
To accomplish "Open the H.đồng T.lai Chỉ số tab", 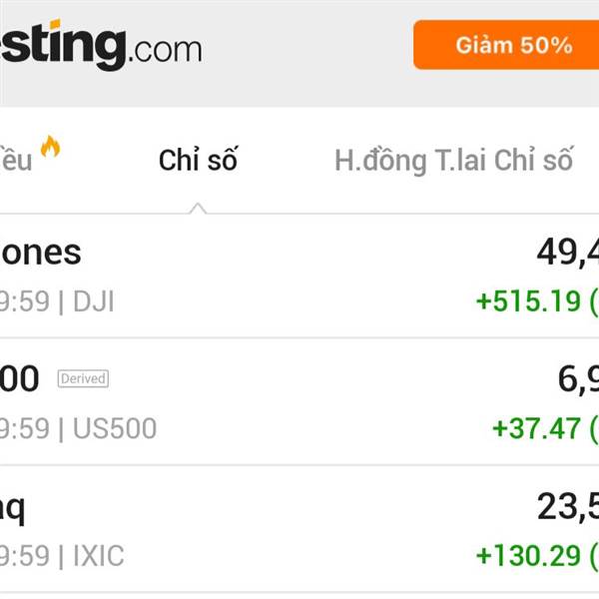I will [x=453, y=160].
